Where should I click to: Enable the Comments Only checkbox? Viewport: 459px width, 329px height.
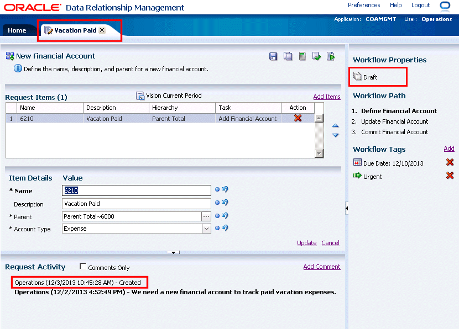click(x=83, y=266)
